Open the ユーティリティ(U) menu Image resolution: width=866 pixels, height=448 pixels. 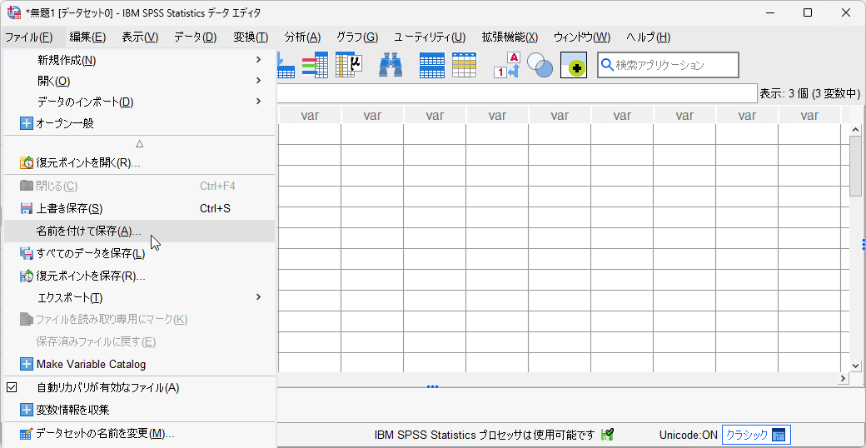coord(430,37)
